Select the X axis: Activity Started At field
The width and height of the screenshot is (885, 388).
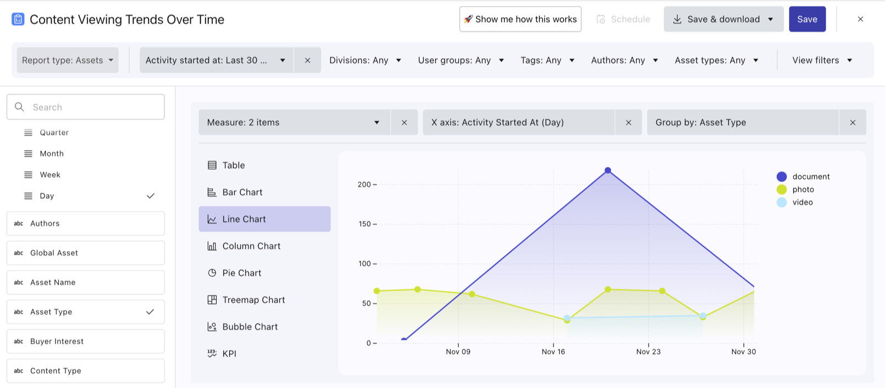[518, 123]
